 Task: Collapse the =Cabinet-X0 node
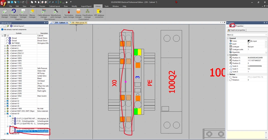click(x=5, y=113)
